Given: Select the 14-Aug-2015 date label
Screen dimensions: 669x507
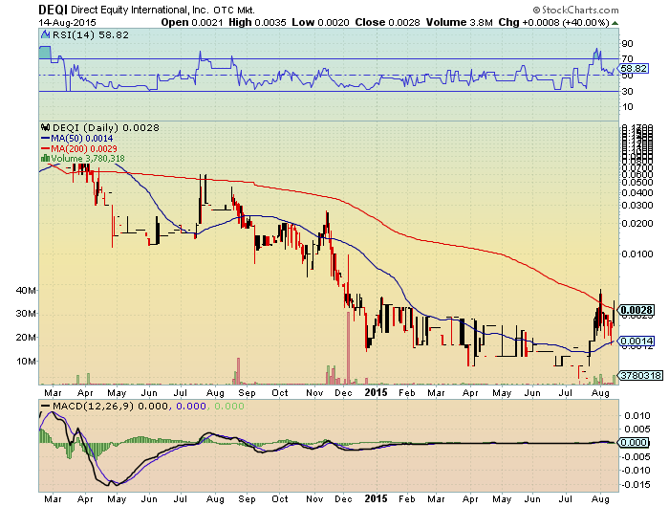Looking at the screenshot, I should [x=68, y=23].
